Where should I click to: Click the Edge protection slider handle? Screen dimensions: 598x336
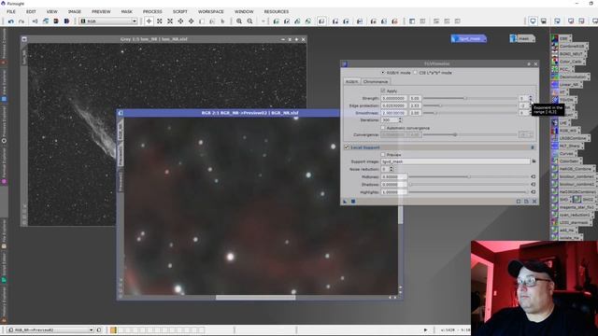point(440,105)
